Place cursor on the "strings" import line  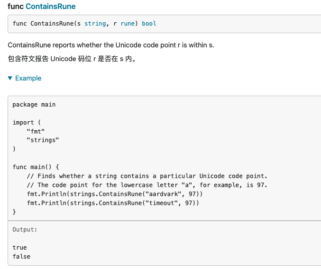click(43, 140)
